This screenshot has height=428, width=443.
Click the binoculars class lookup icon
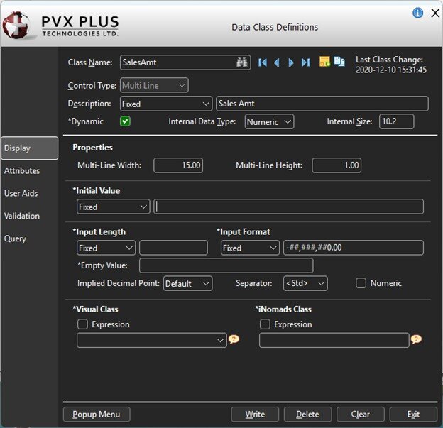click(x=243, y=62)
